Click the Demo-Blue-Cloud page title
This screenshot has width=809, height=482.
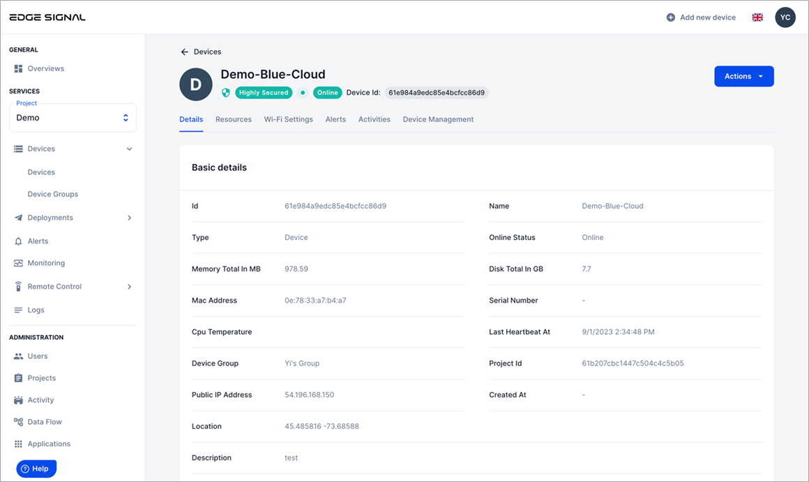273,75
